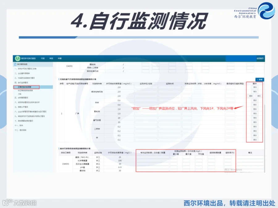Open the 小结 sub-item in sidebar
This screenshot has height=208, width=278.
pyautogui.click(x=19, y=94)
